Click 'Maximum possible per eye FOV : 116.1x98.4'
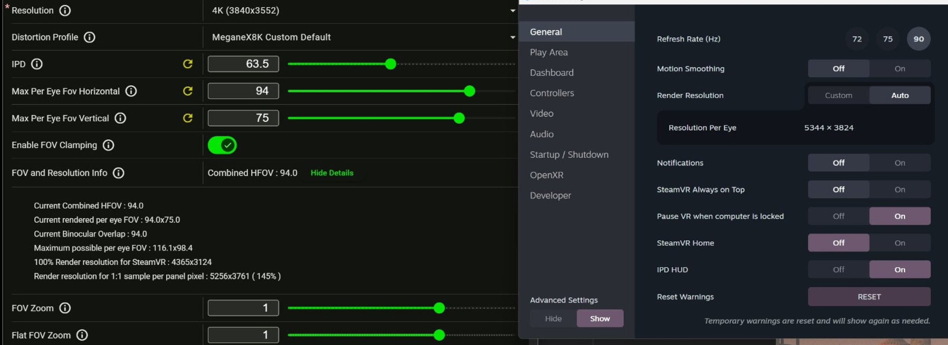 coord(113,248)
